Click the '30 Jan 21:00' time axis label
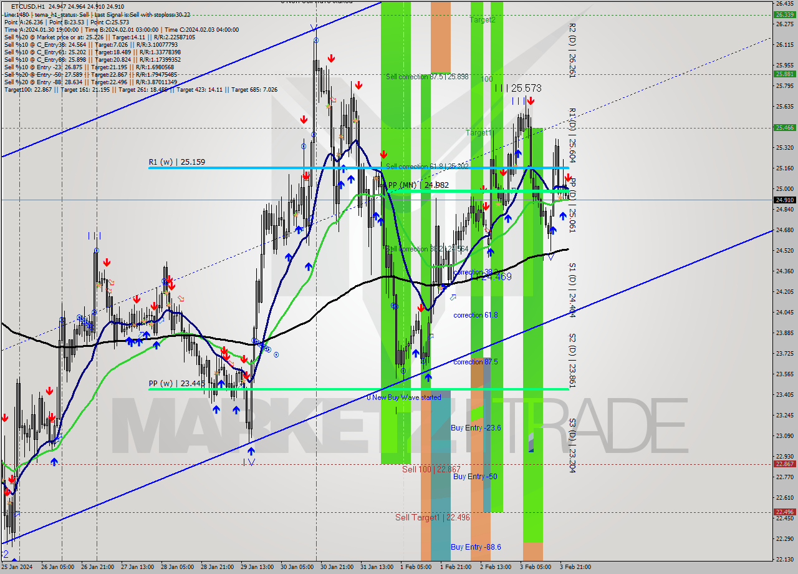798x574 pixels. 337,567
